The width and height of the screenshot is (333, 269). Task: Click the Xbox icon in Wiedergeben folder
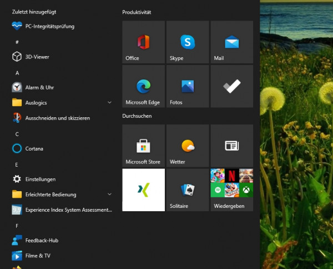pyautogui.click(x=246, y=190)
